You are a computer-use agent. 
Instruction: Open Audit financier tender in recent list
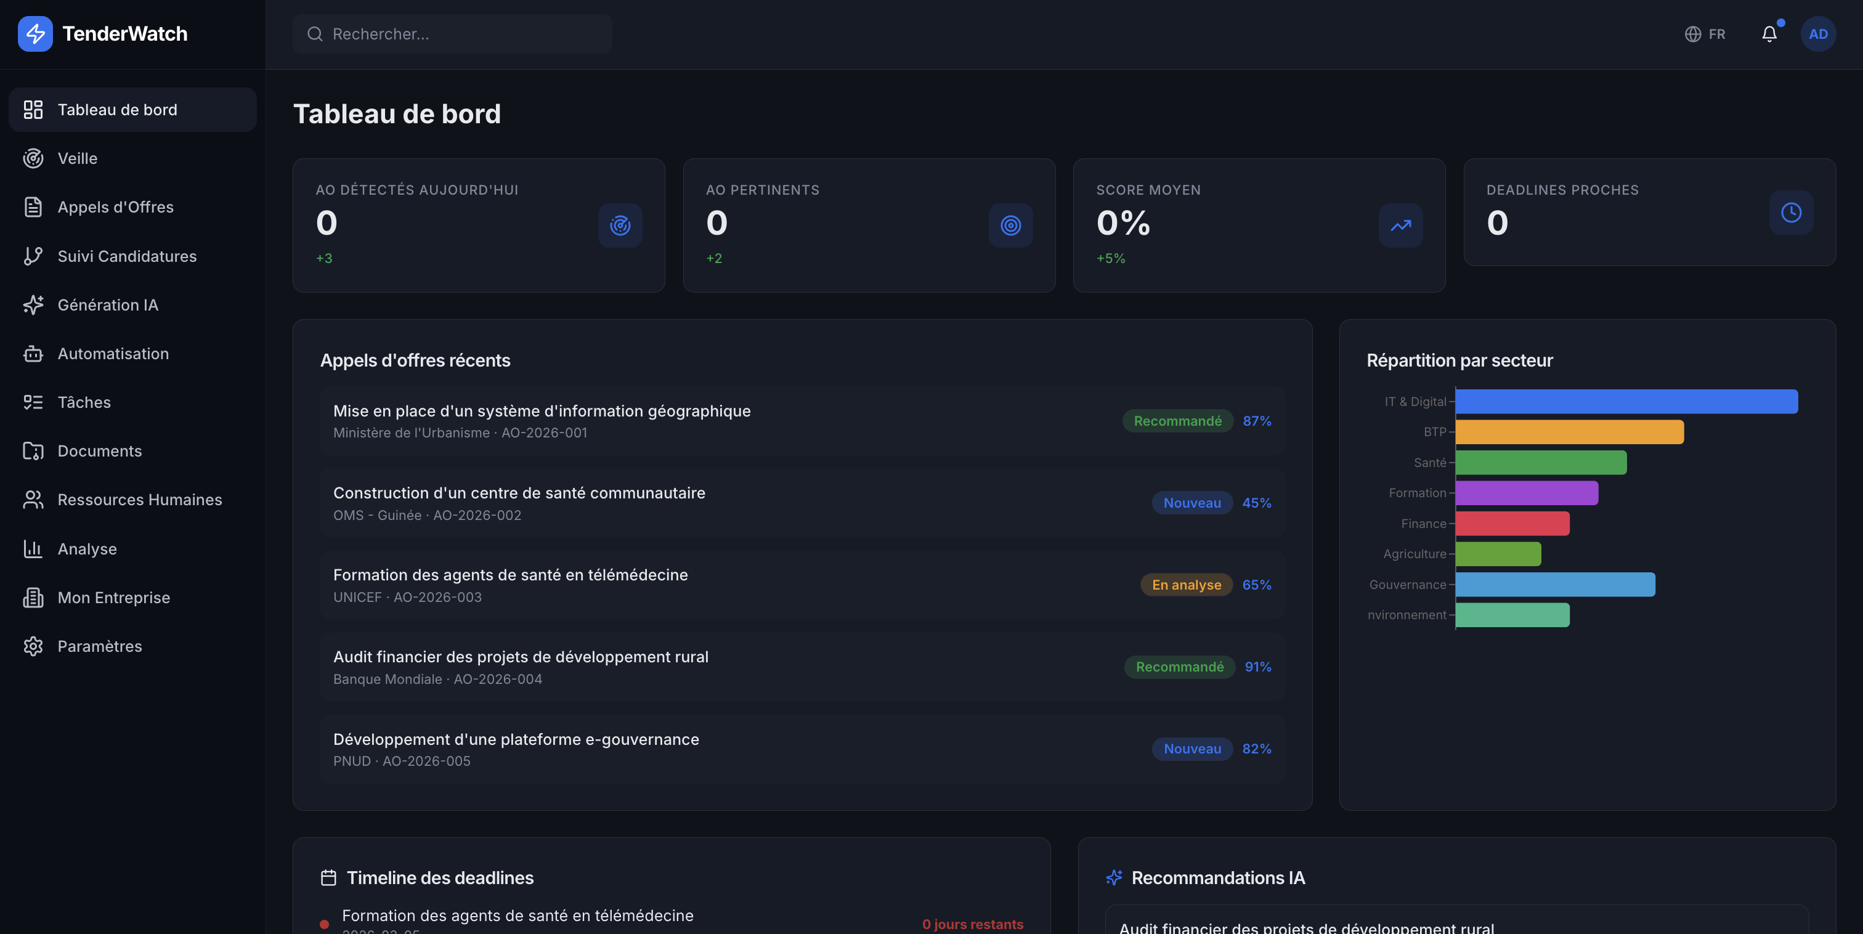(802, 667)
